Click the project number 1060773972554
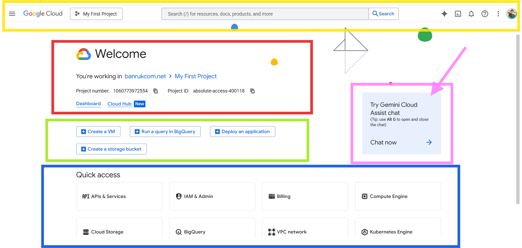Image resolution: width=522 pixels, height=248 pixels. pyautogui.click(x=130, y=91)
